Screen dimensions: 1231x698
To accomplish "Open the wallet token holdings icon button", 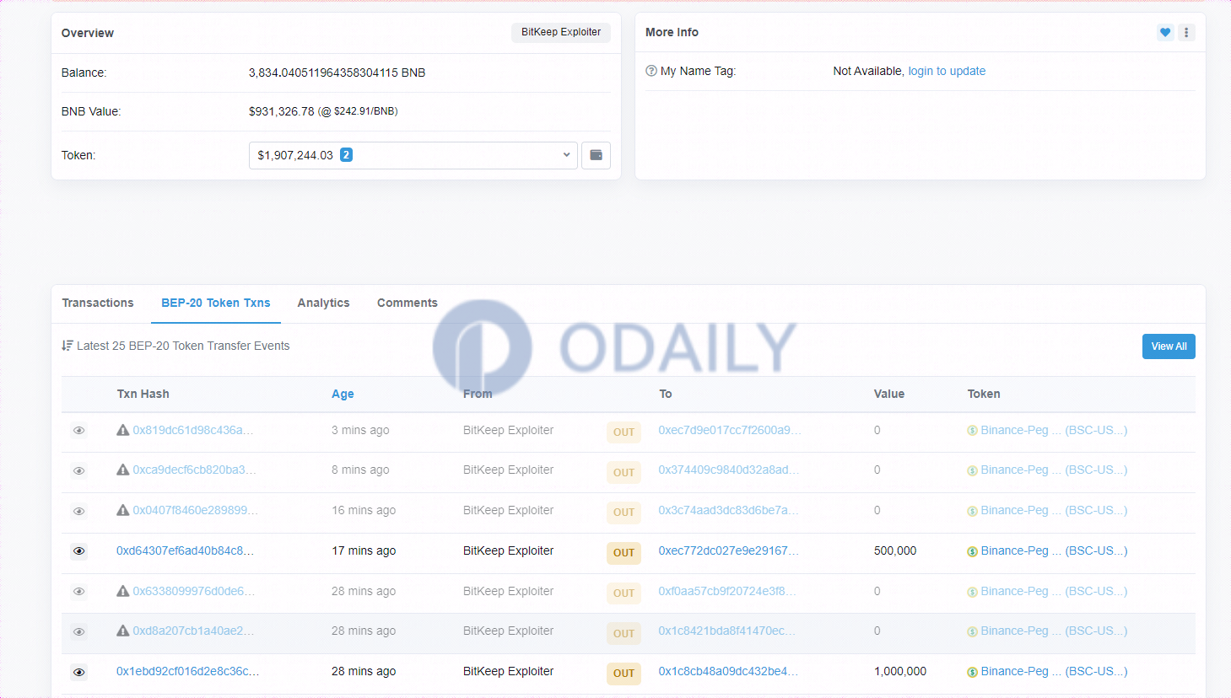I will 596,155.
